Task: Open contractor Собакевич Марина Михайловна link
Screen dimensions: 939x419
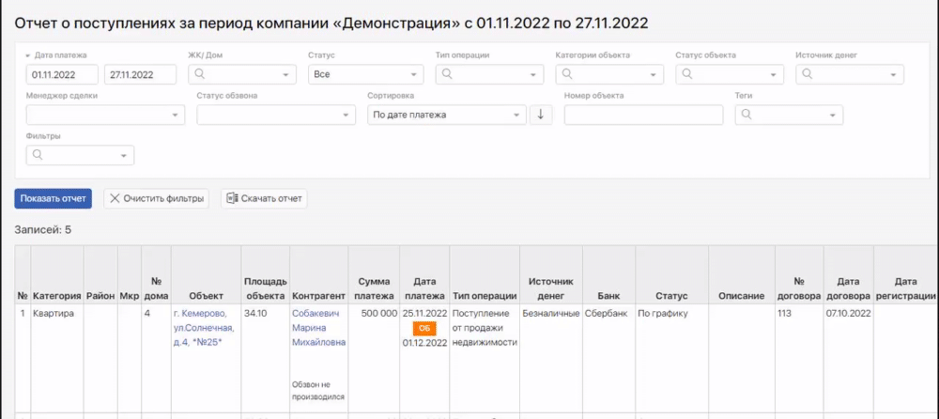Action: [318, 327]
